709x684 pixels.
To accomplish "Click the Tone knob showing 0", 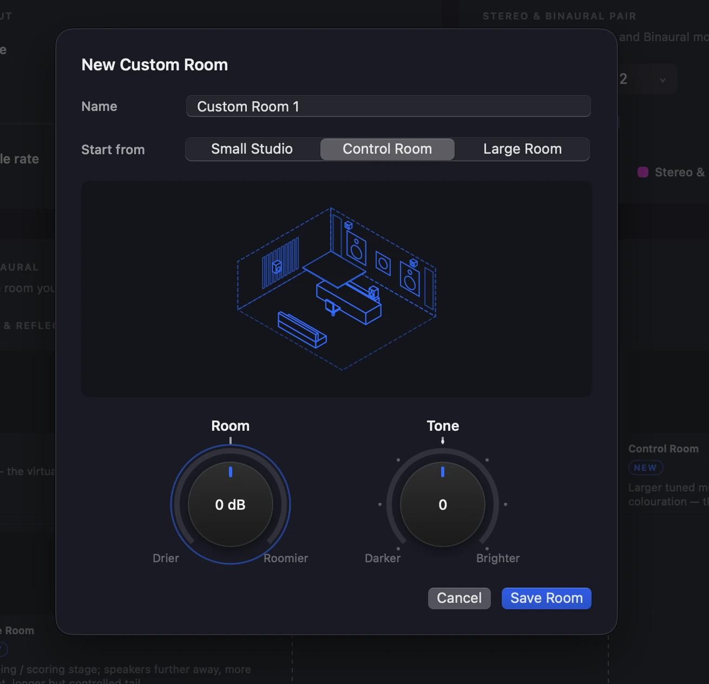I will pyautogui.click(x=443, y=504).
